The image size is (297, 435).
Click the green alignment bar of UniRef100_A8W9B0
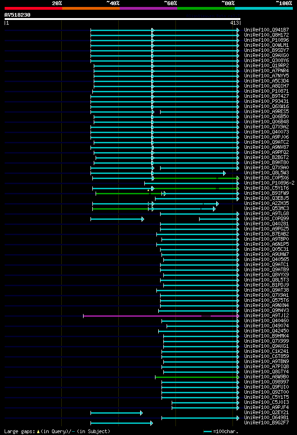pyautogui.click(x=197, y=377)
